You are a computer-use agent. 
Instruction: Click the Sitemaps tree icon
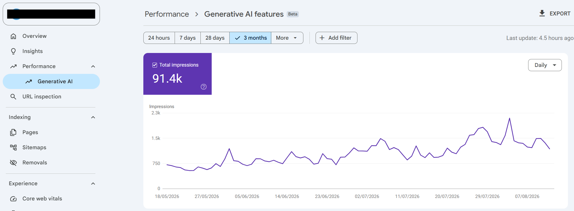13,147
